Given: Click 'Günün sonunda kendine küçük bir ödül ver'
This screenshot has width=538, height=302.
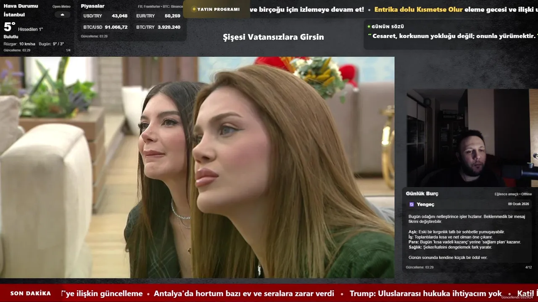Looking at the screenshot, I should pos(448,258).
